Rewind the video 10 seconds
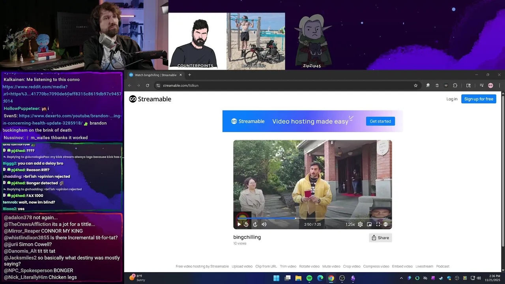Image resolution: width=505 pixels, height=284 pixels. pos(246,224)
